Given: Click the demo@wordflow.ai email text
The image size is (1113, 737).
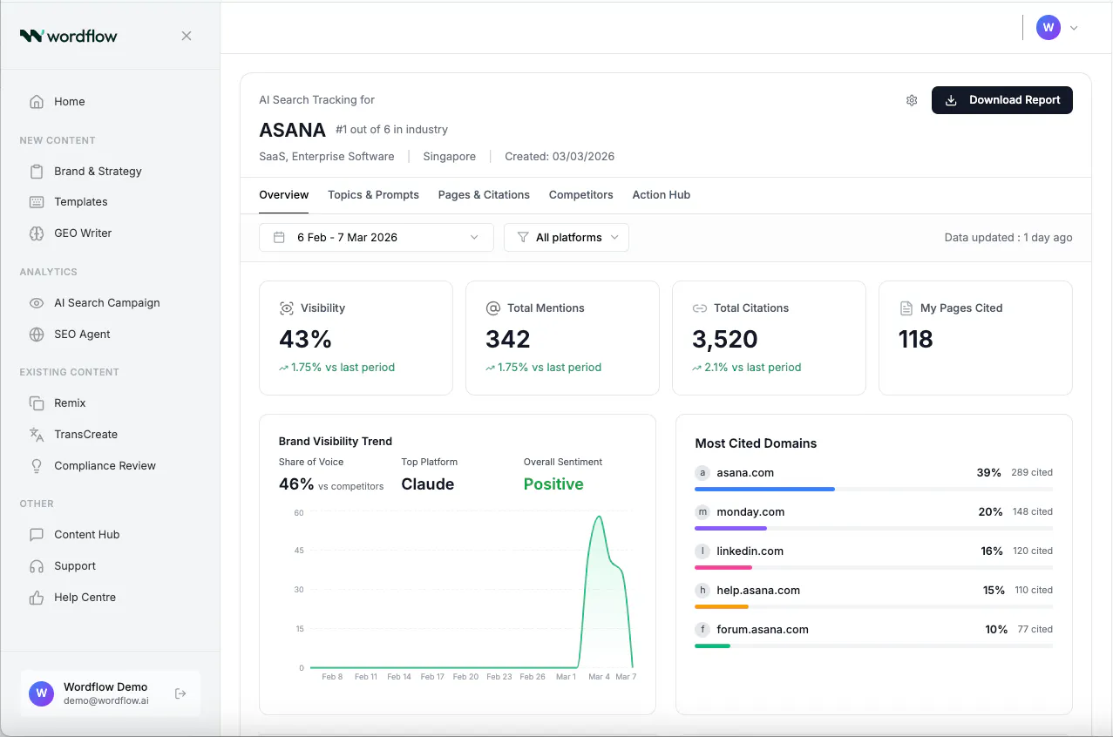Looking at the screenshot, I should (x=105, y=700).
